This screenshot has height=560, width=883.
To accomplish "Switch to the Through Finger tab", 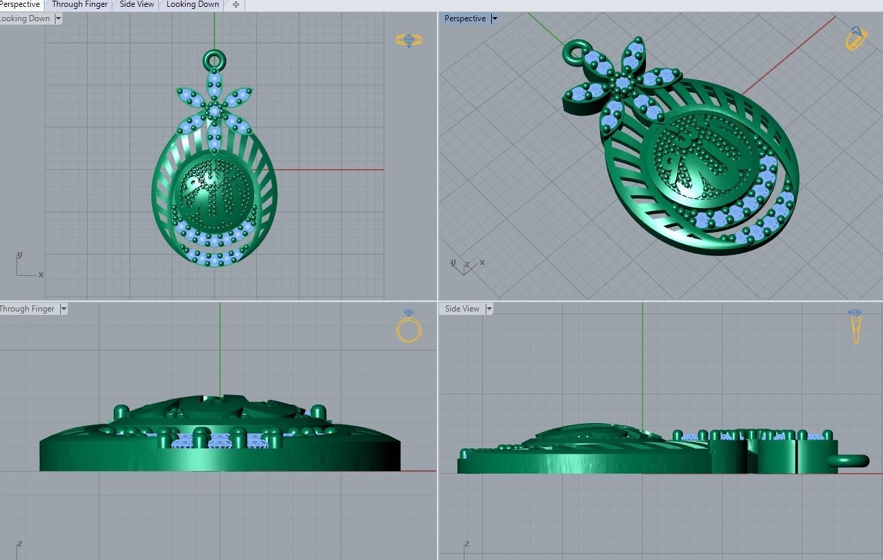I will (79, 5).
